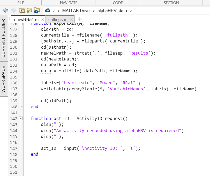Click alphaHRV_data in the address bar

coord(112,11)
